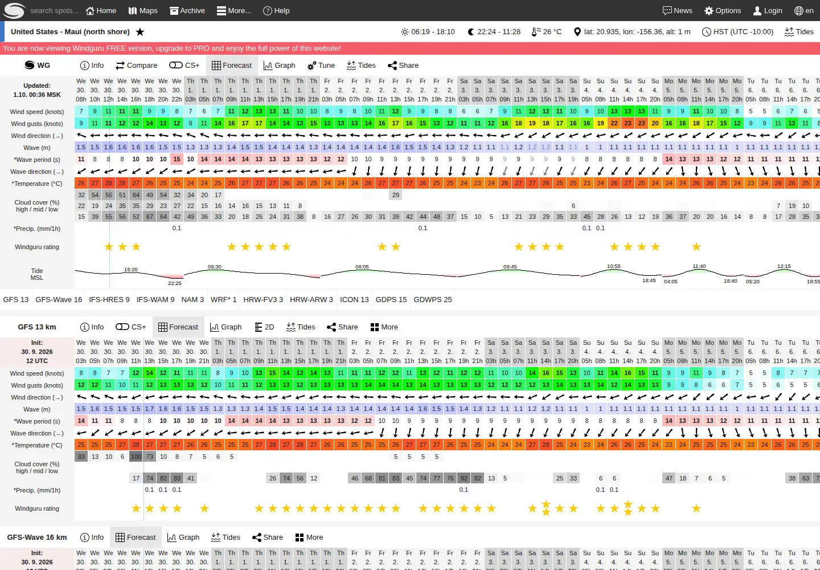The image size is (820, 570).
Task: Select the GFS-Wave 16 model tab
Action: [59, 299]
